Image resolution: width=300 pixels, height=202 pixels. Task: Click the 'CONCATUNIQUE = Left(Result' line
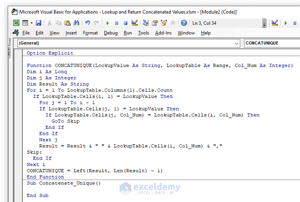[95, 171]
